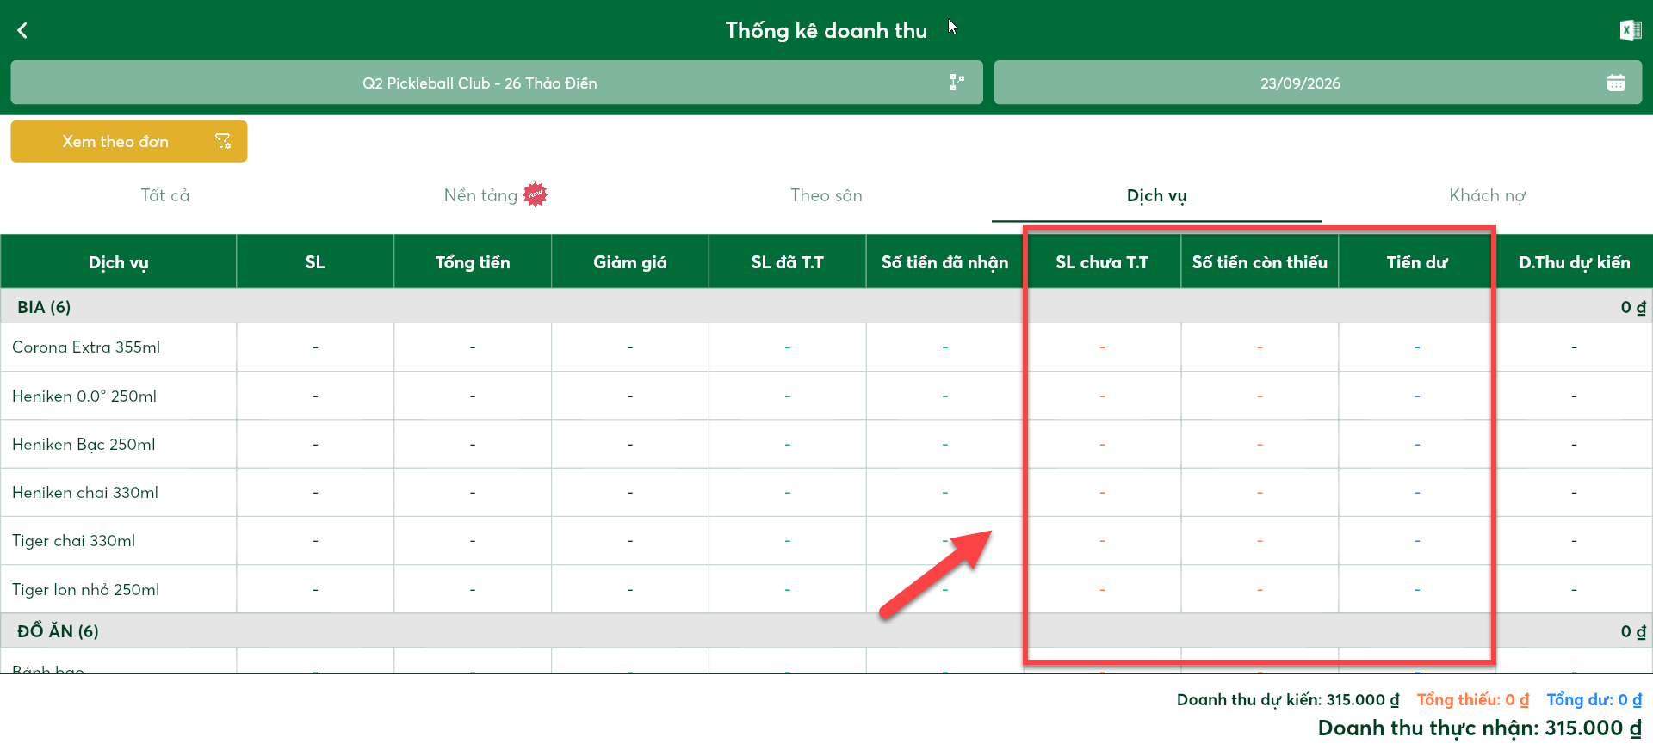
Task: Switch to the Tất cả tab
Action: (165, 195)
